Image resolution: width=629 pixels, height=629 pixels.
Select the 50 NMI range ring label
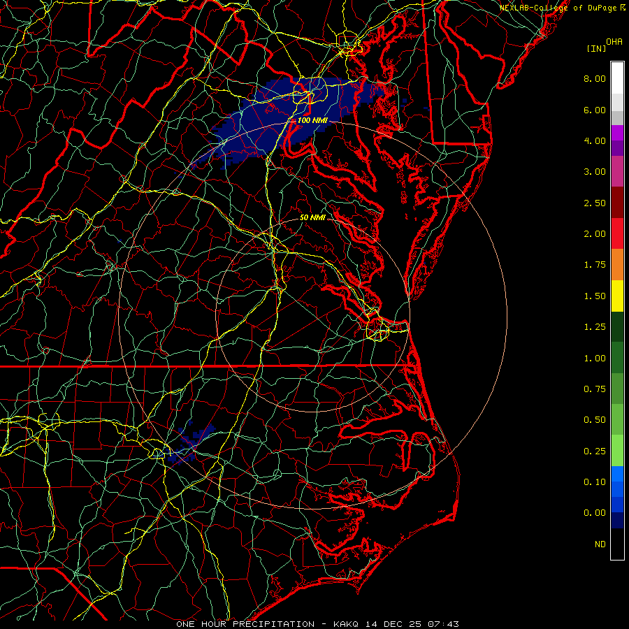(312, 217)
